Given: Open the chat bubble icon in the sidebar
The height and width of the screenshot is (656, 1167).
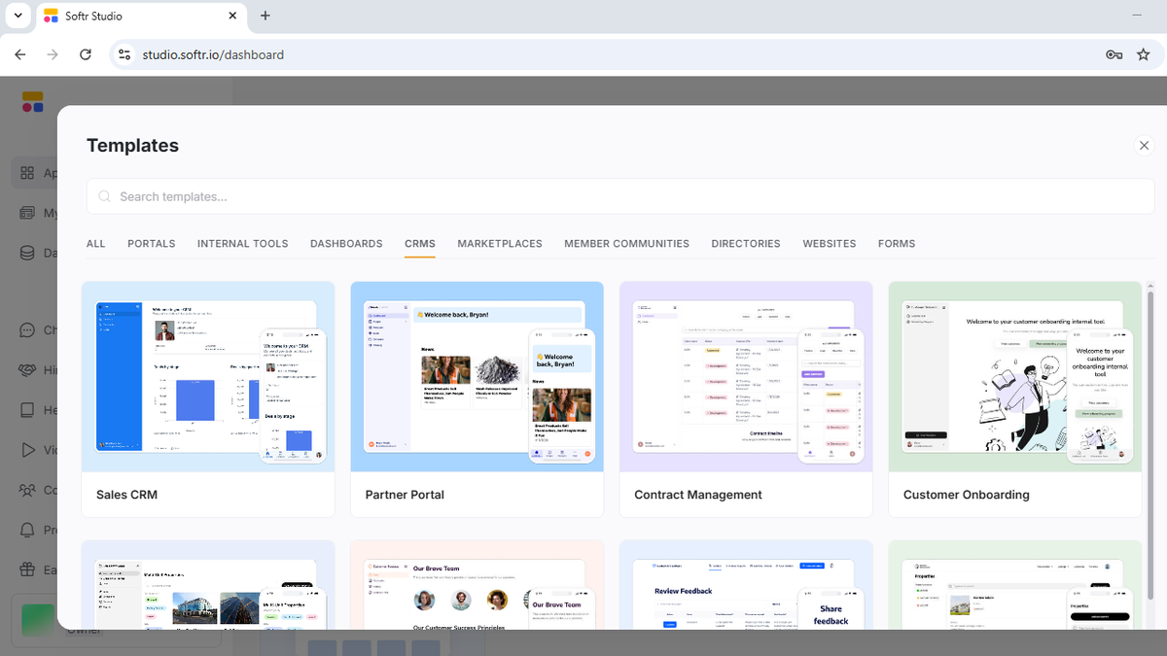Looking at the screenshot, I should (x=27, y=329).
